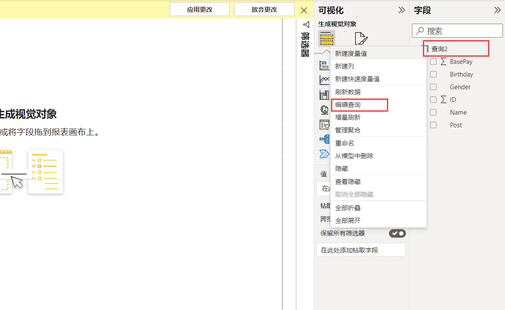This screenshot has height=310, width=505.
Task: Click the table icon beside 查询2
Action: coord(426,49)
